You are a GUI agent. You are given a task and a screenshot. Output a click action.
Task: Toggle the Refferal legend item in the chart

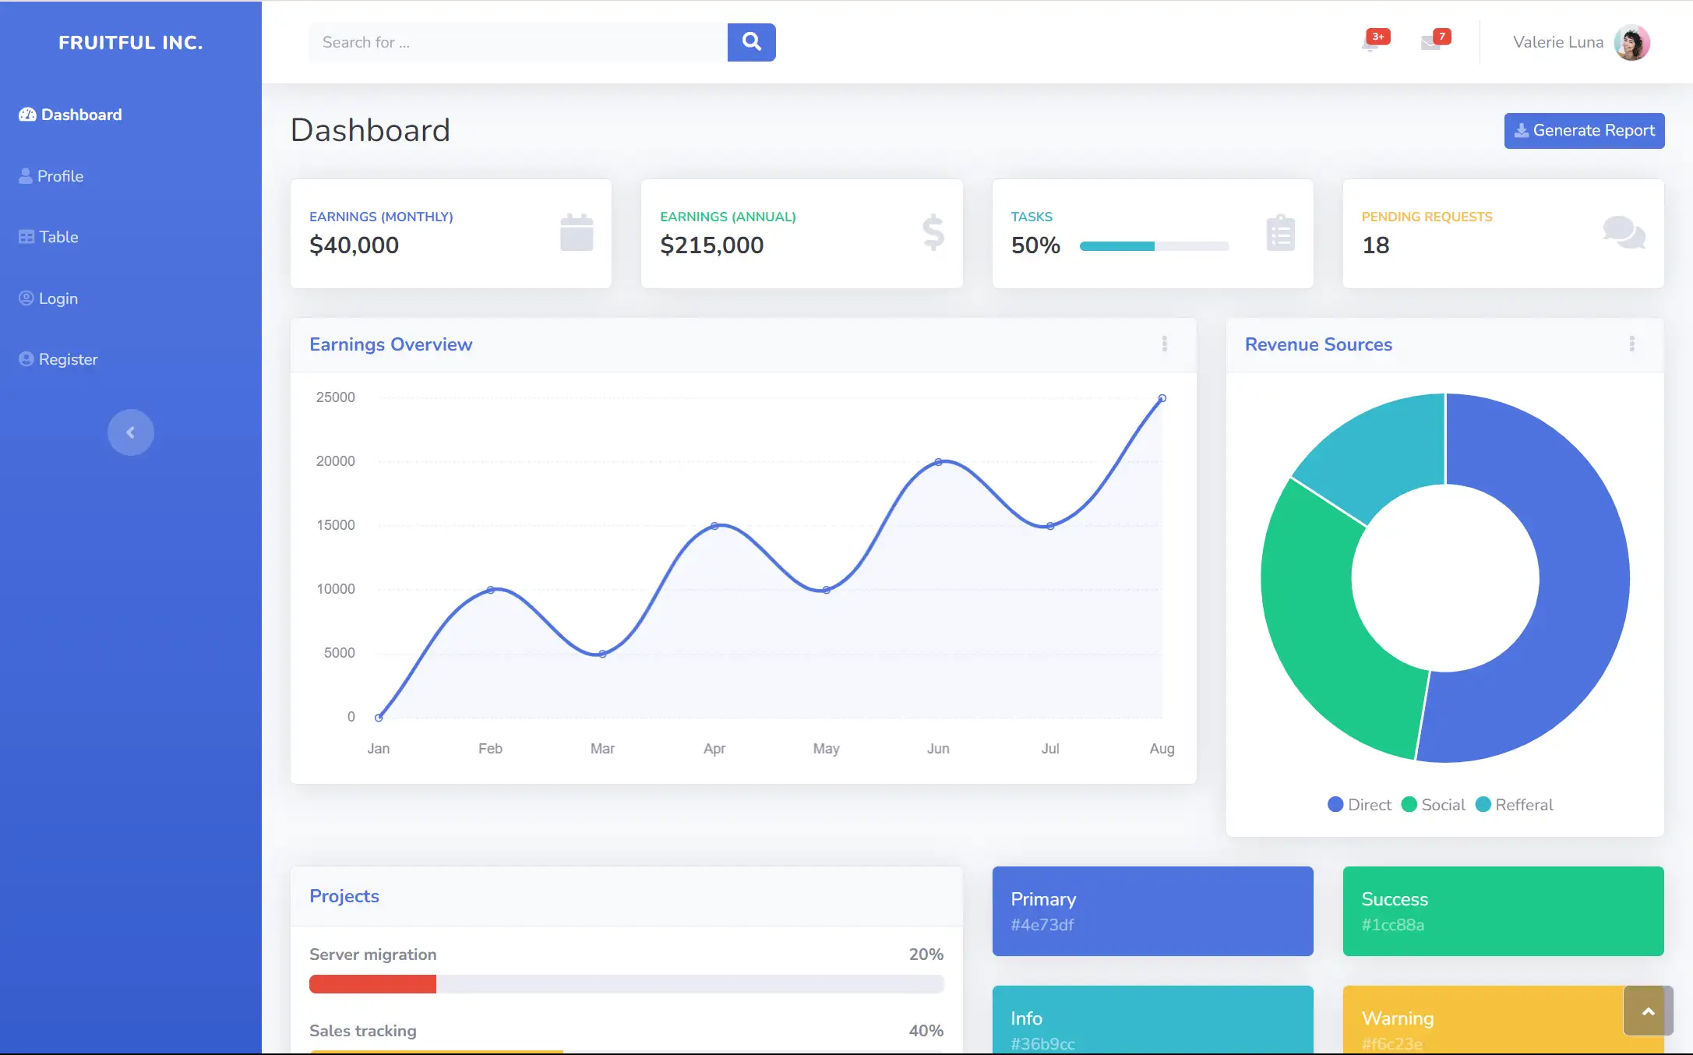1515,805
